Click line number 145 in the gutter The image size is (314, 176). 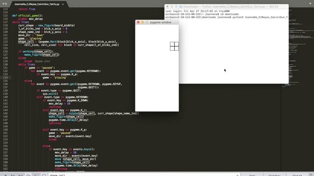(5, 113)
